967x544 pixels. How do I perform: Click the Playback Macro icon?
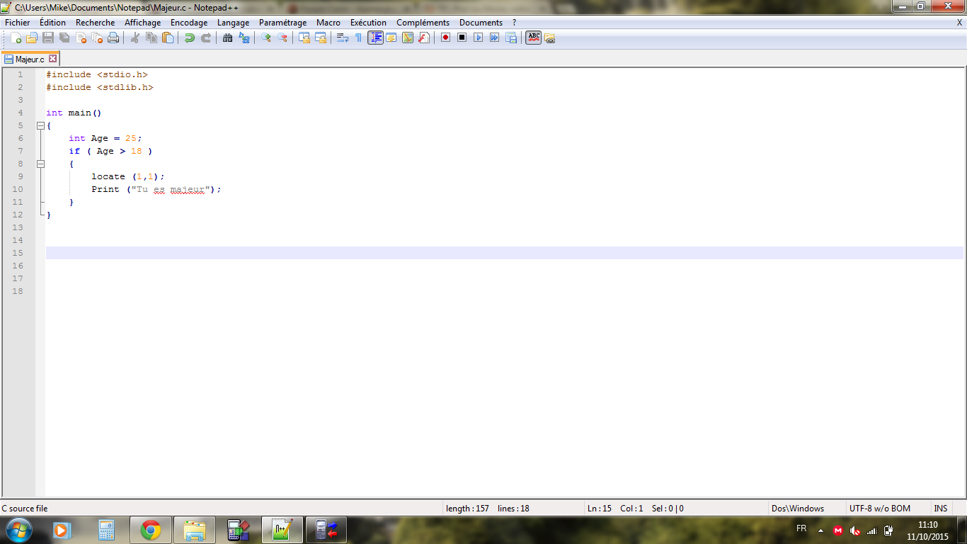(x=478, y=38)
